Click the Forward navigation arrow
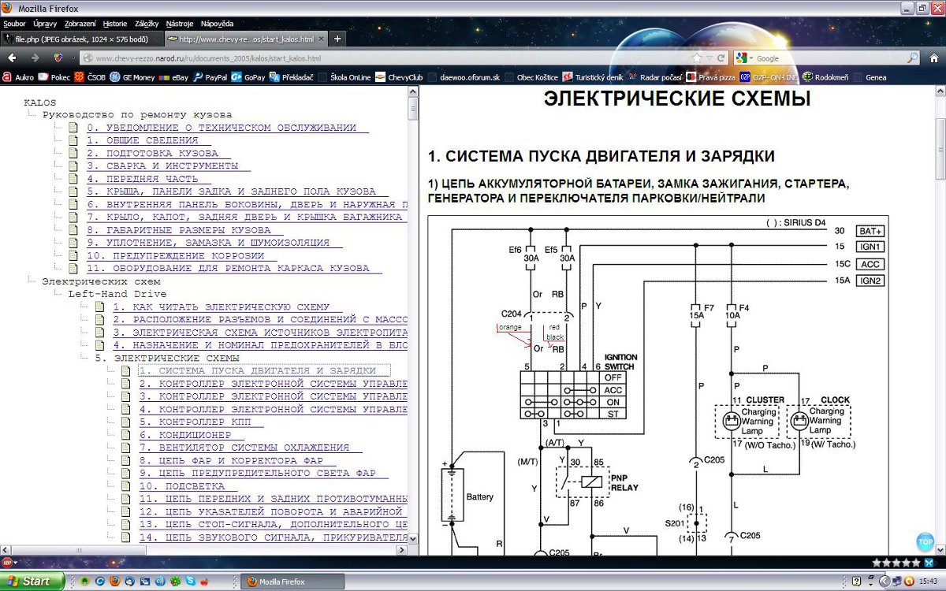 (x=35, y=58)
